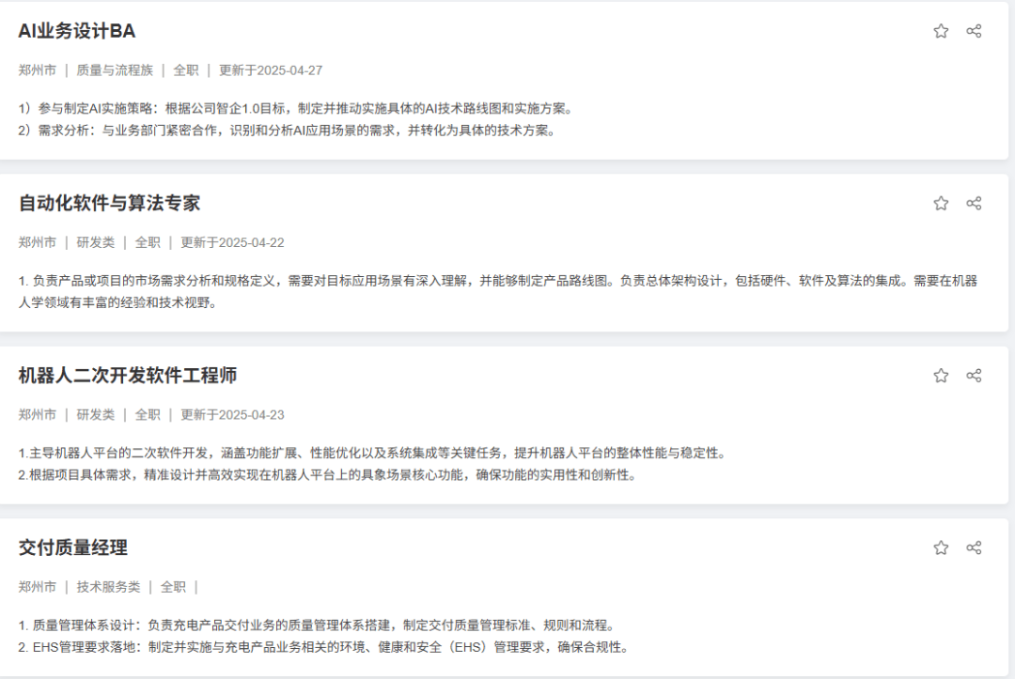The width and height of the screenshot is (1015, 679).
Task: Click 技术服务类 category text
Action: pos(108,587)
